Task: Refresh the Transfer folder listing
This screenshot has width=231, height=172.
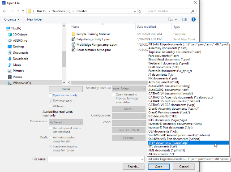Action: point(140,11)
